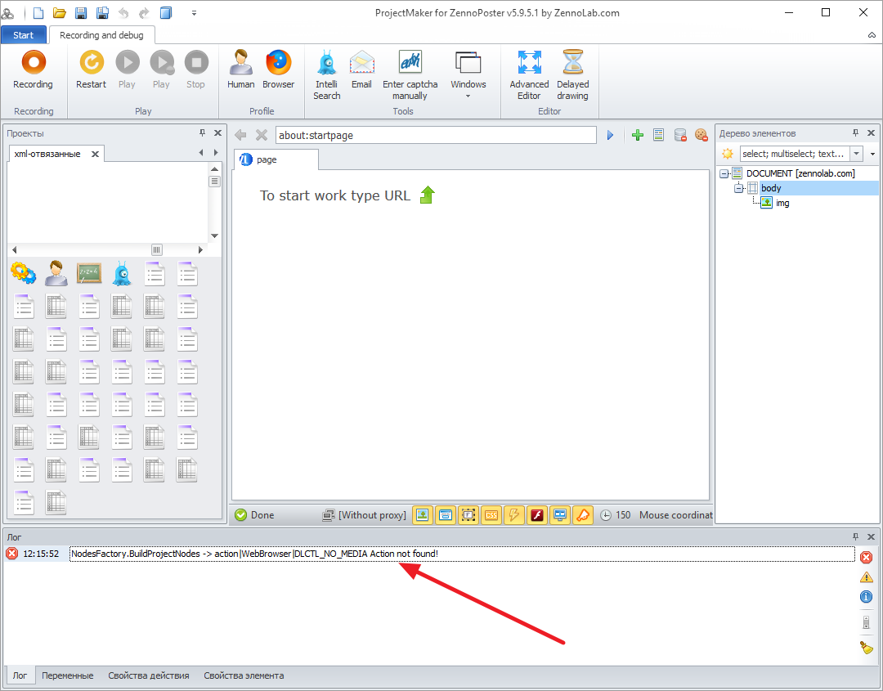Toggle JavaScript lightning icon in the status bar
This screenshot has height=691, width=883.
(513, 514)
